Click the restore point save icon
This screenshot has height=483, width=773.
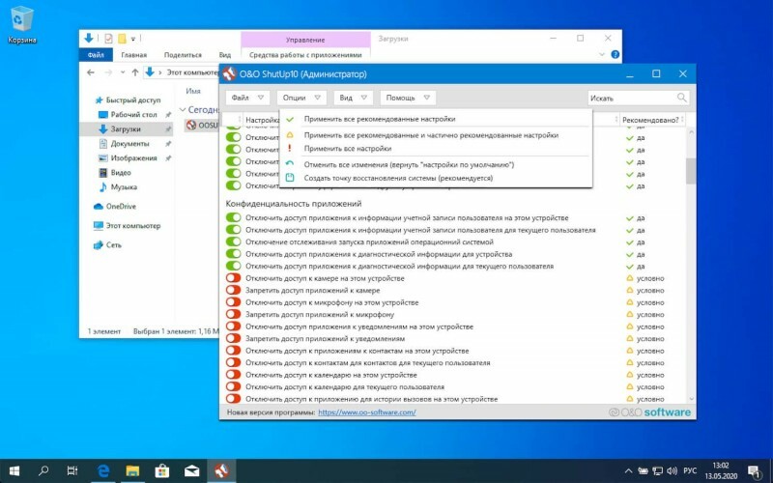point(290,178)
